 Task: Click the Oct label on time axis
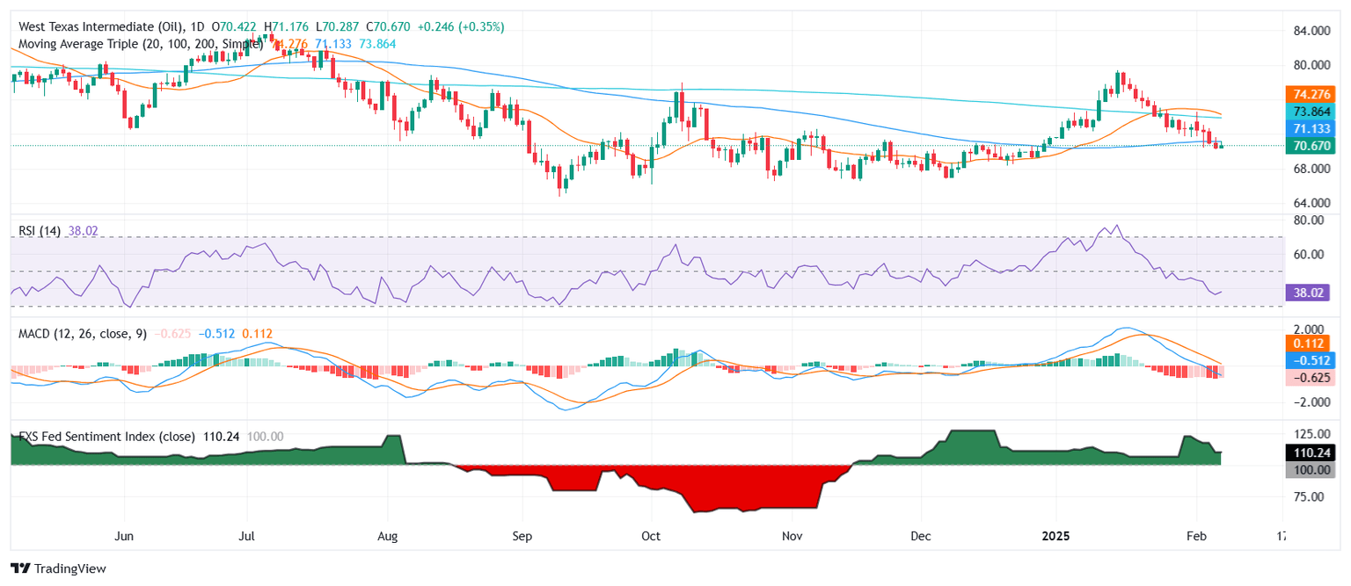tap(651, 536)
